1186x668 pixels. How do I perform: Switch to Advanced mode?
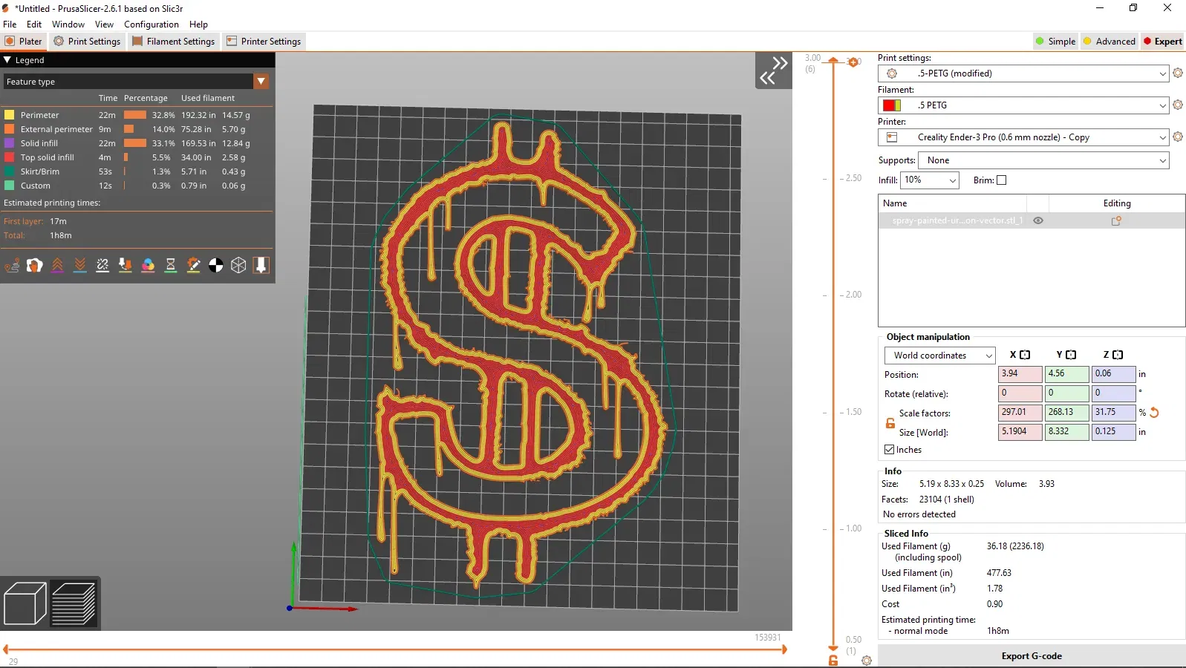tap(1110, 42)
